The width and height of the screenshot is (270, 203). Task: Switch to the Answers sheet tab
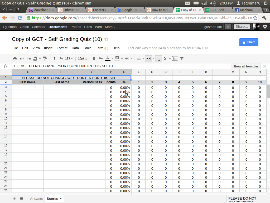point(36,199)
